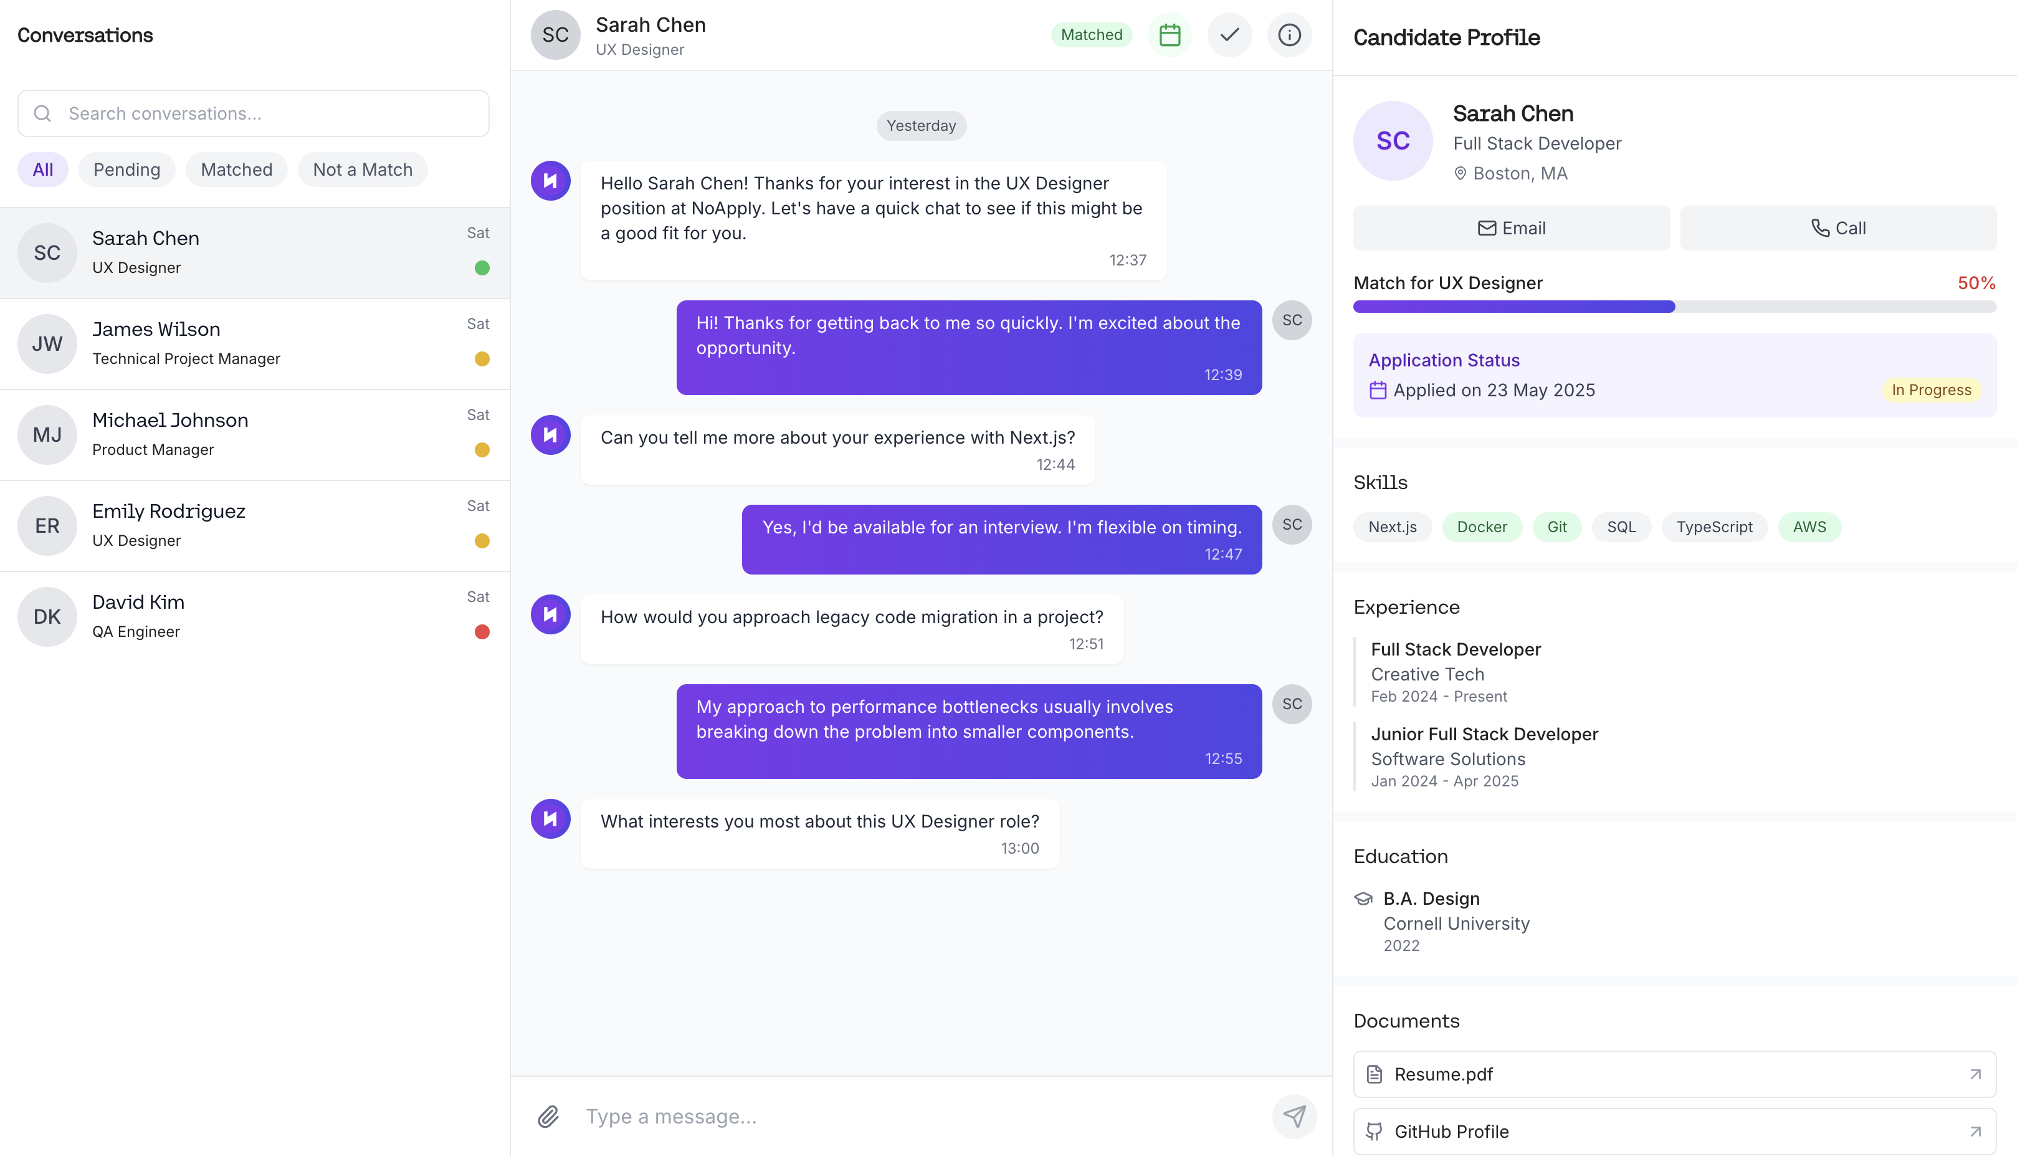Click the checkmark icon in chat header
Image resolution: width=2025 pixels, height=1169 pixels.
pos(1229,34)
